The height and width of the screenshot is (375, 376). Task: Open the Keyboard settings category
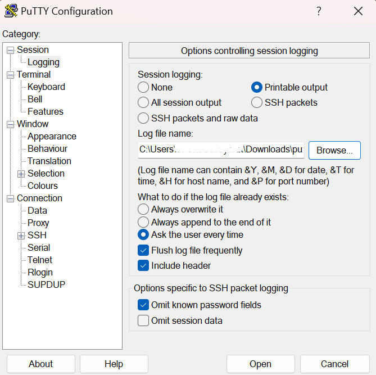coord(46,87)
